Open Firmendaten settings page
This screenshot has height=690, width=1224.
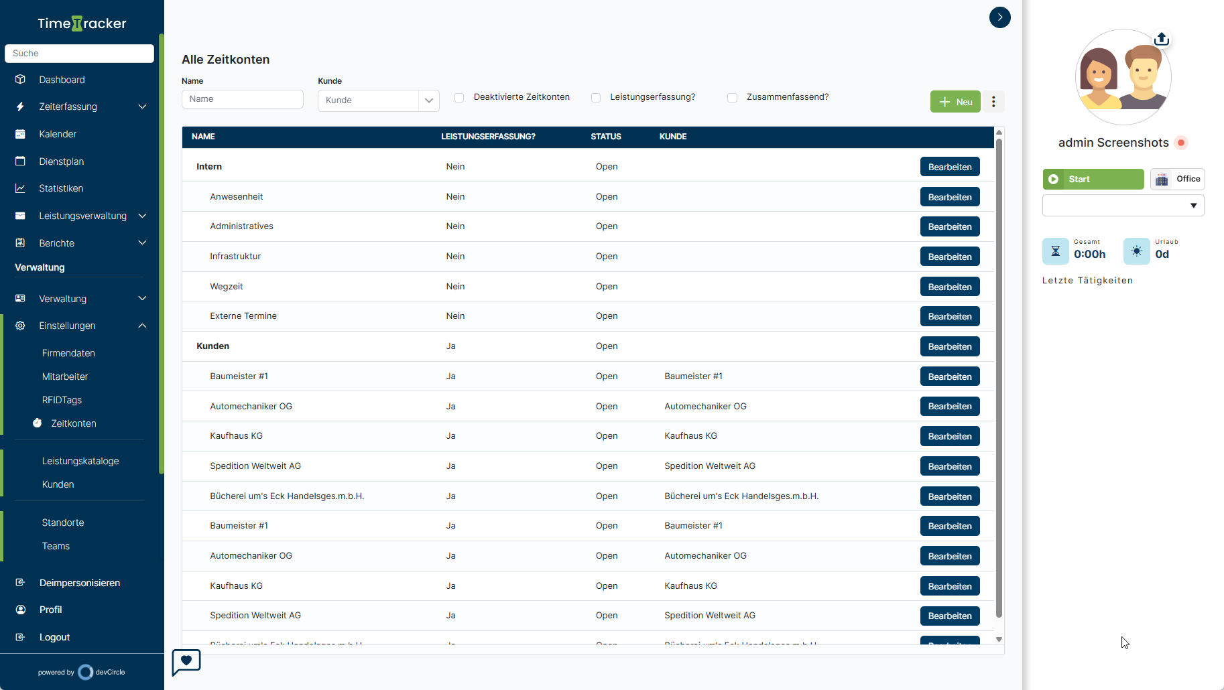tap(68, 353)
